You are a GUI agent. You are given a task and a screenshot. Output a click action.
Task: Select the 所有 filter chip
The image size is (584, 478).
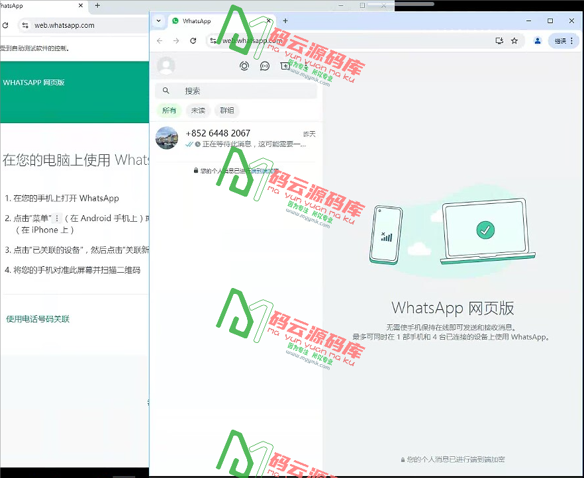(x=170, y=110)
